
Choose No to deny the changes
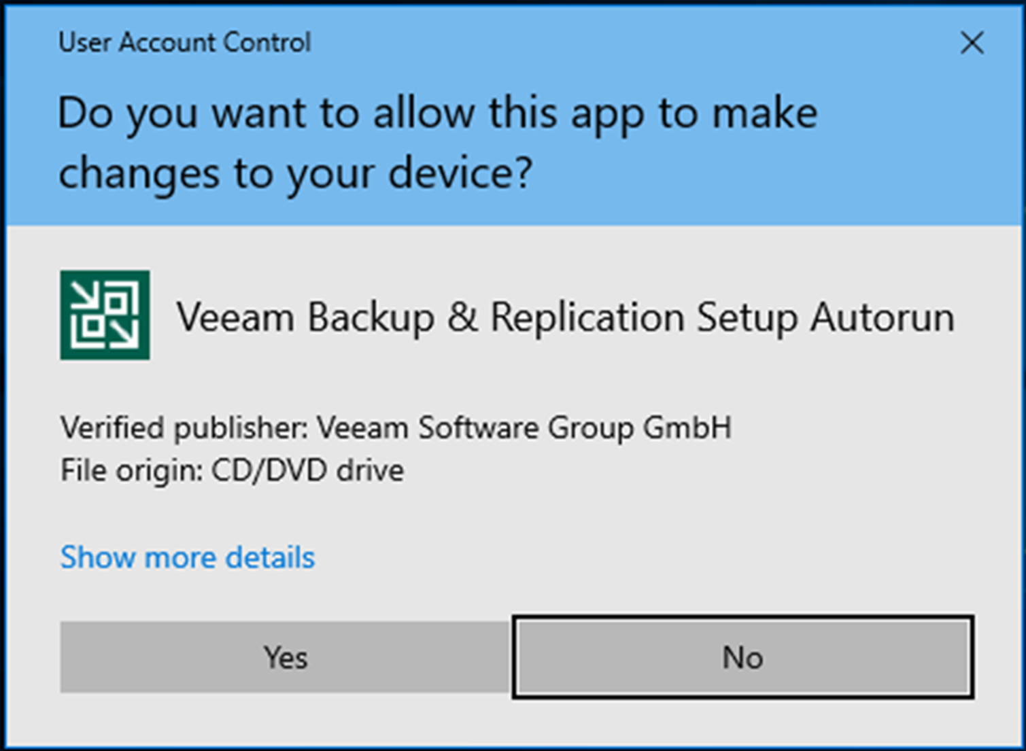[x=742, y=657]
